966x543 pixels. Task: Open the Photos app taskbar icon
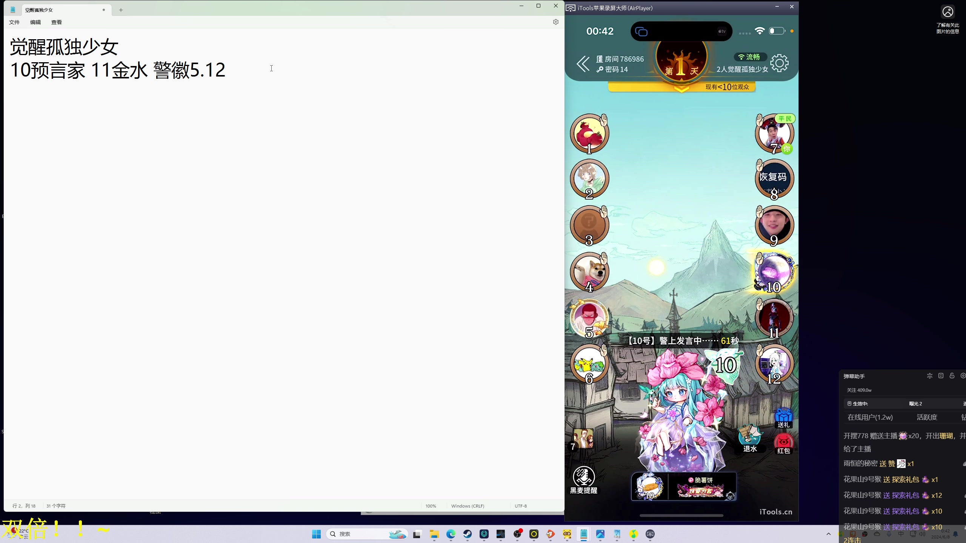[600, 534]
